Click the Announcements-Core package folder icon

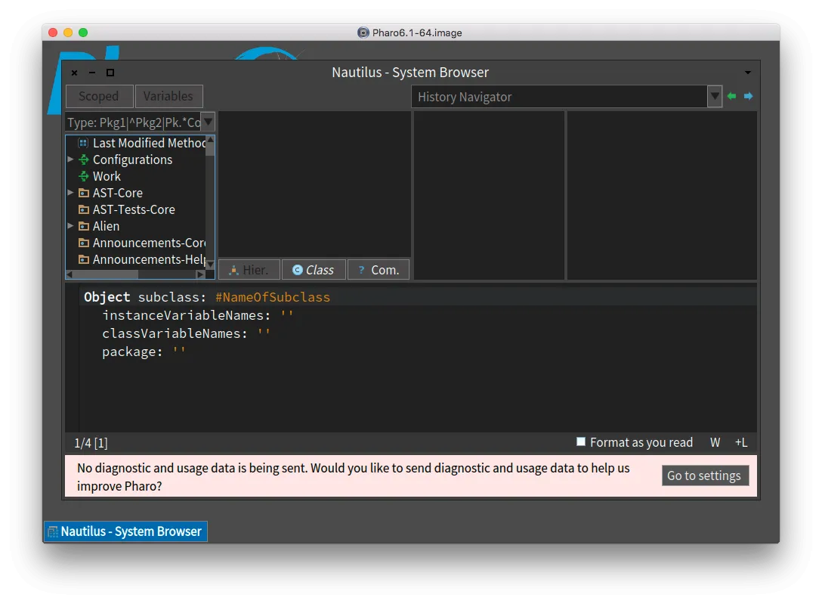[83, 243]
